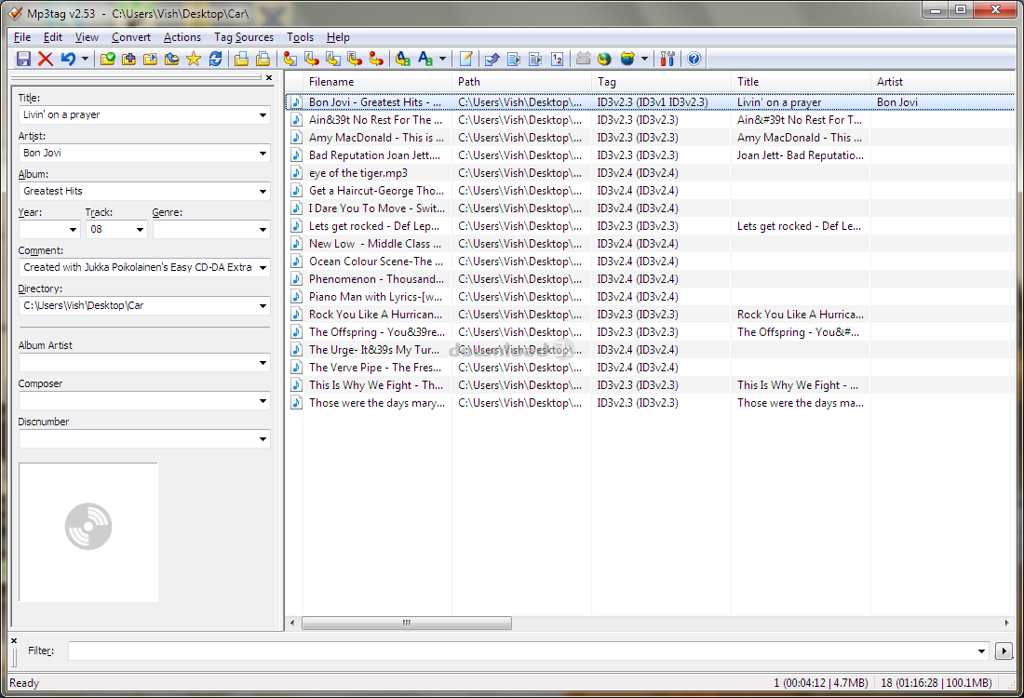This screenshot has width=1024, height=698.
Task: Add directory using folder with plus icon
Action: pyautogui.click(x=129, y=59)
